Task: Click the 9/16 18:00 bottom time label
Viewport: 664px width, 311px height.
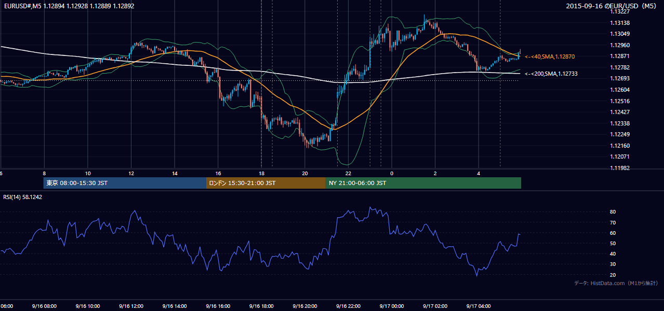Action: (x=261, y=306)
